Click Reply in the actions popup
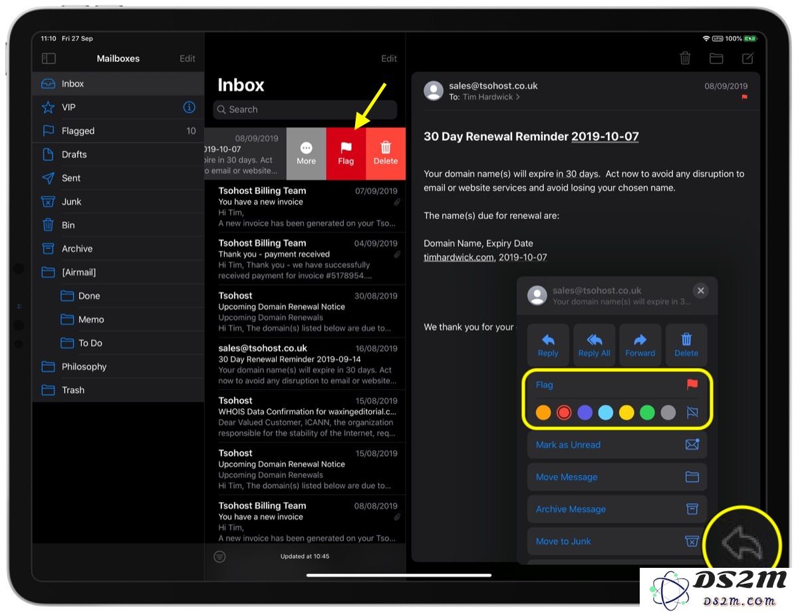798x613 pixels. pos(548,345)
